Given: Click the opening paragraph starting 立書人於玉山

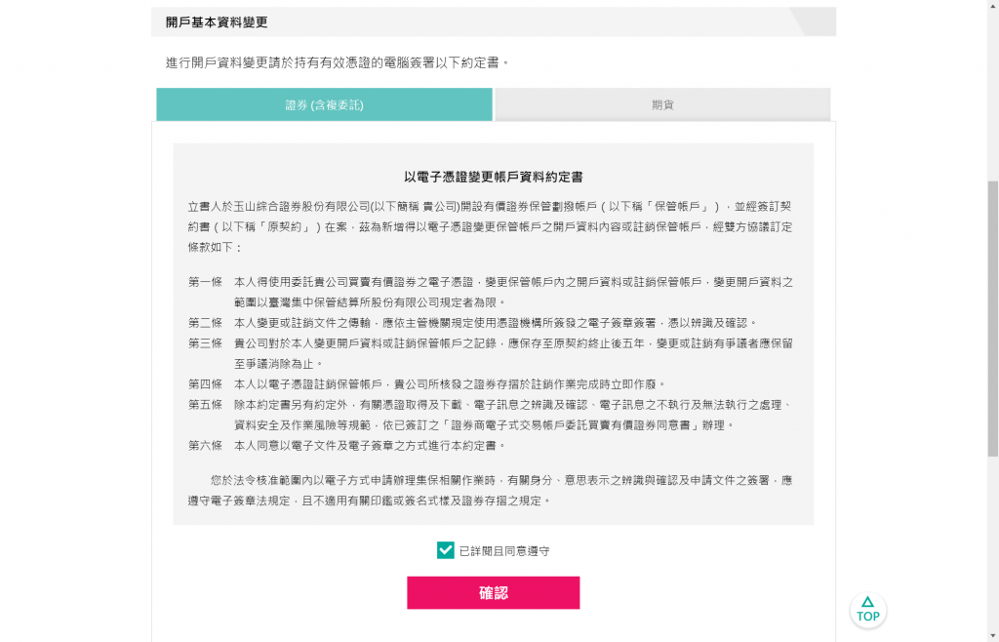Looking at the screenshot, I should click(x=490, y=226).
